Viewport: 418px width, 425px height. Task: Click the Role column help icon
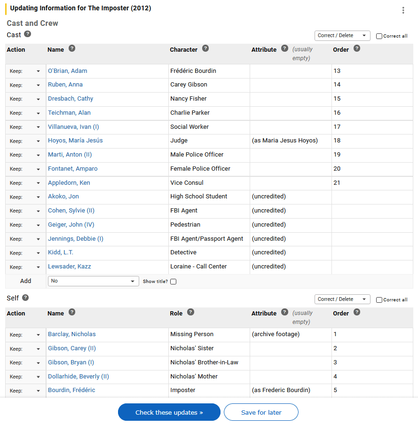click(x=191, y=312)
